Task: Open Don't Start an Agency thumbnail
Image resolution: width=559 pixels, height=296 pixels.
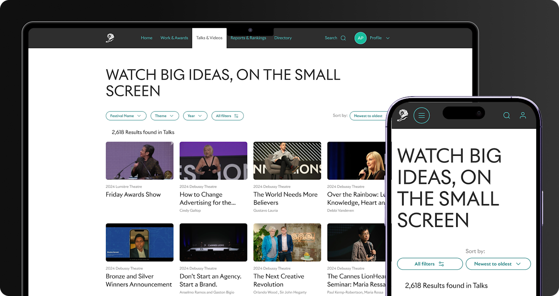Action: pyautogui.click(x=213, y=242)
